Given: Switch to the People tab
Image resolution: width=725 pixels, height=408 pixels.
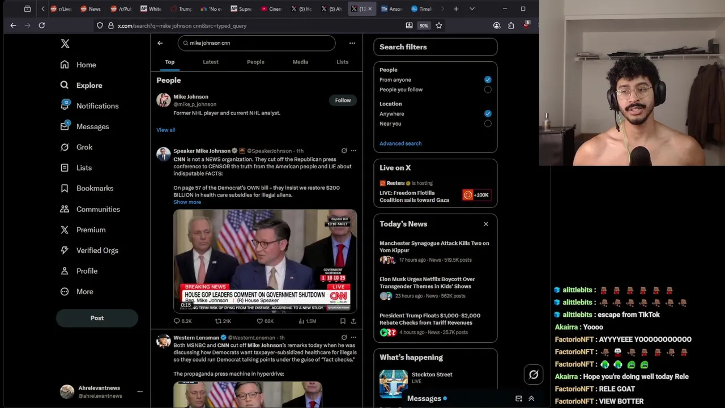Looking at the screenshot, I should click(255, 62).
